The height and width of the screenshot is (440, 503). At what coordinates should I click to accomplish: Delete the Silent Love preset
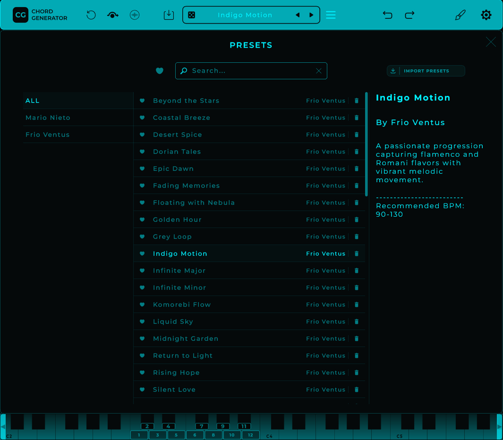point(357,389)
